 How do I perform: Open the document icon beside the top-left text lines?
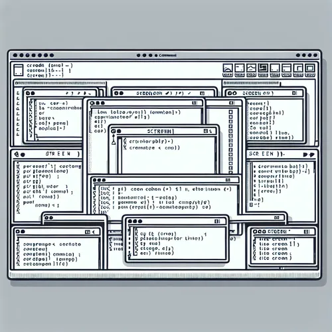[x=19, y=70]
